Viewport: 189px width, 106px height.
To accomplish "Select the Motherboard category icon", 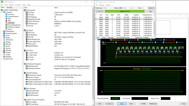I will [x=4, y=31].
